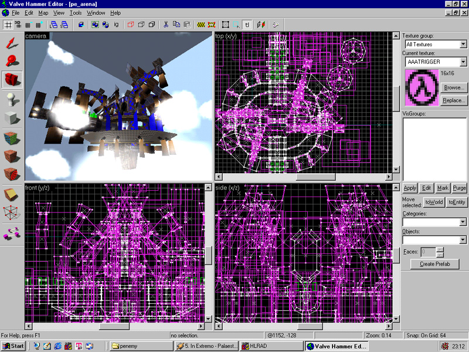This screenshot has width=469, height=352.
Task: Increase the Faces count stepper
Action: [x=440, y=250]
